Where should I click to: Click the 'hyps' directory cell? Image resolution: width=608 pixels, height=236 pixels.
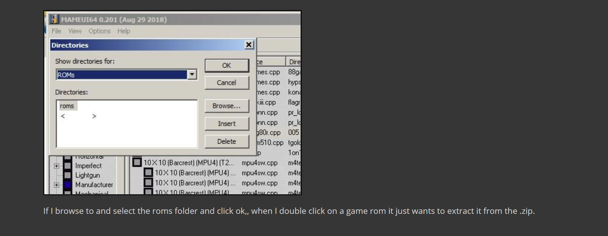(x=294, y=82)
